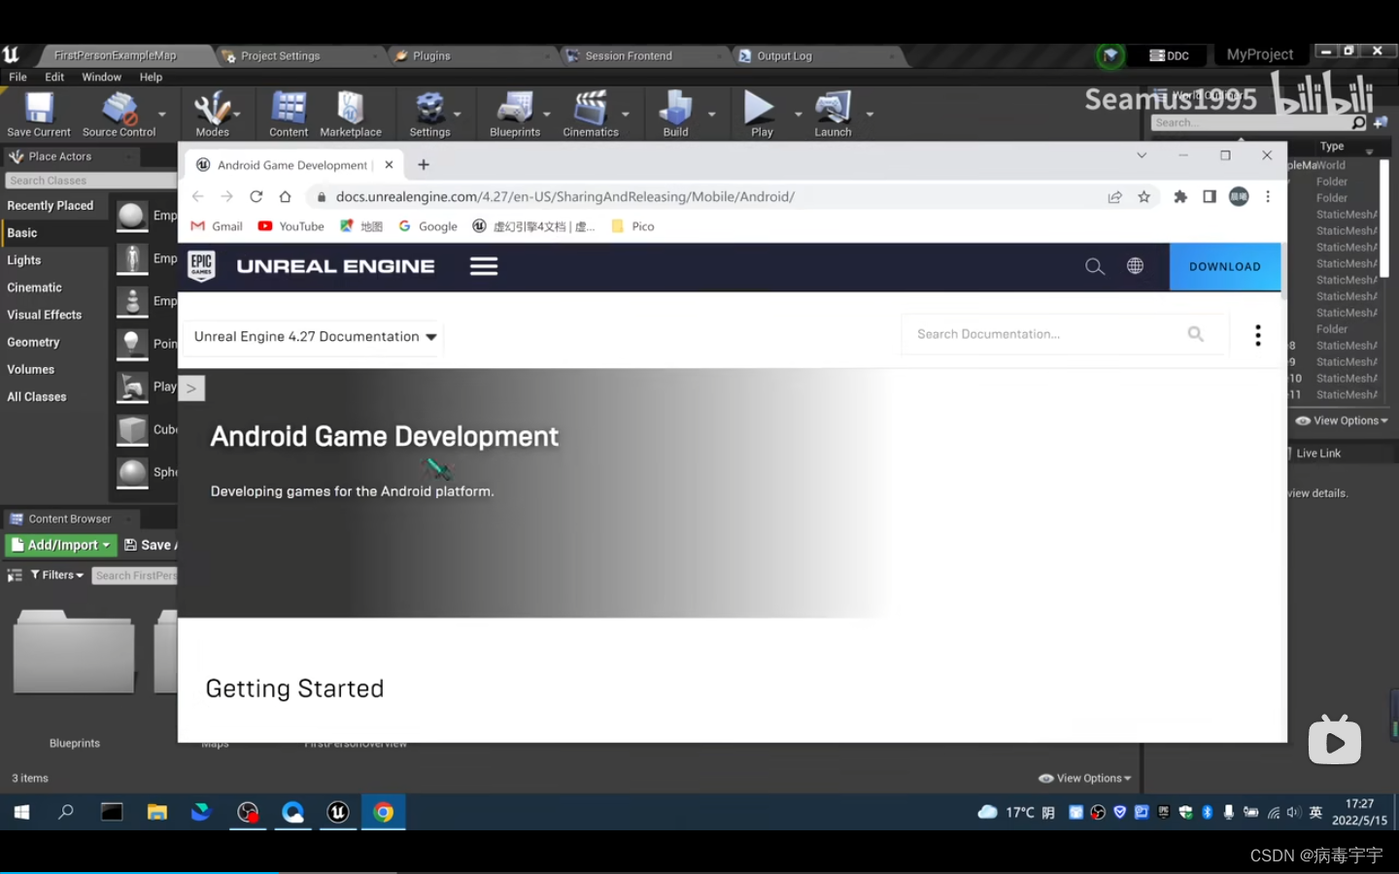Viewport: 1399px width, 874px height.
Task: Expand the Cinematics dropdown arrow
Action: tap(626, 114)
